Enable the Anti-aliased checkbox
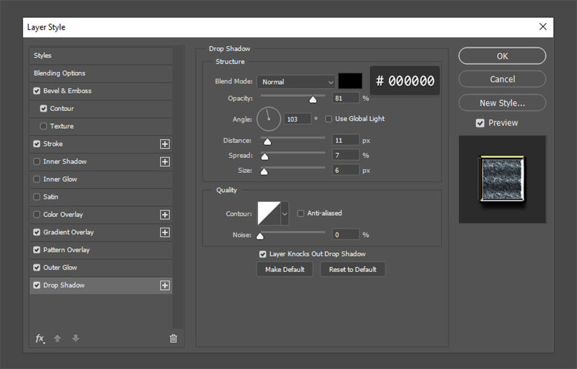 pyautogui.click(x=301, y=213)
